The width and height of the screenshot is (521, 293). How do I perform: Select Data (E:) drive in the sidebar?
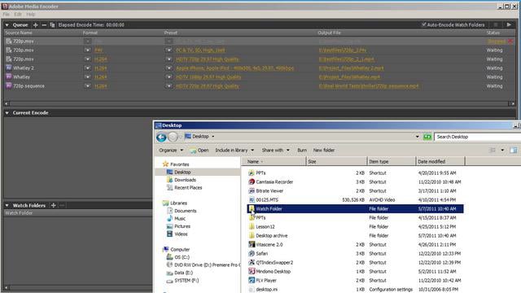point(183,273)
